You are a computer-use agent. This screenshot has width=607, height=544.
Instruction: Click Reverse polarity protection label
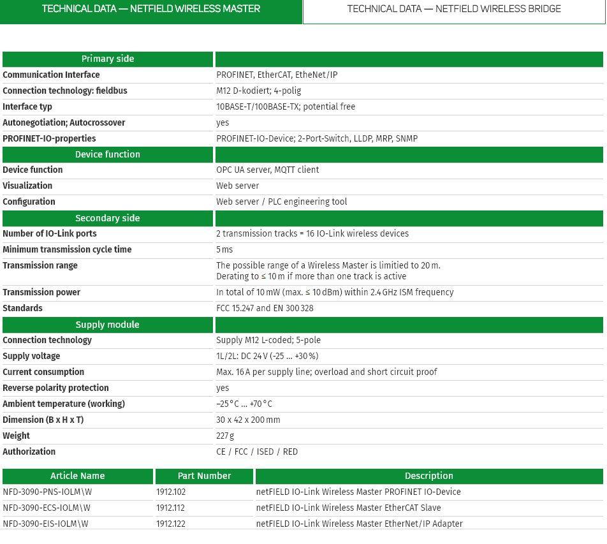coord(55,388)
